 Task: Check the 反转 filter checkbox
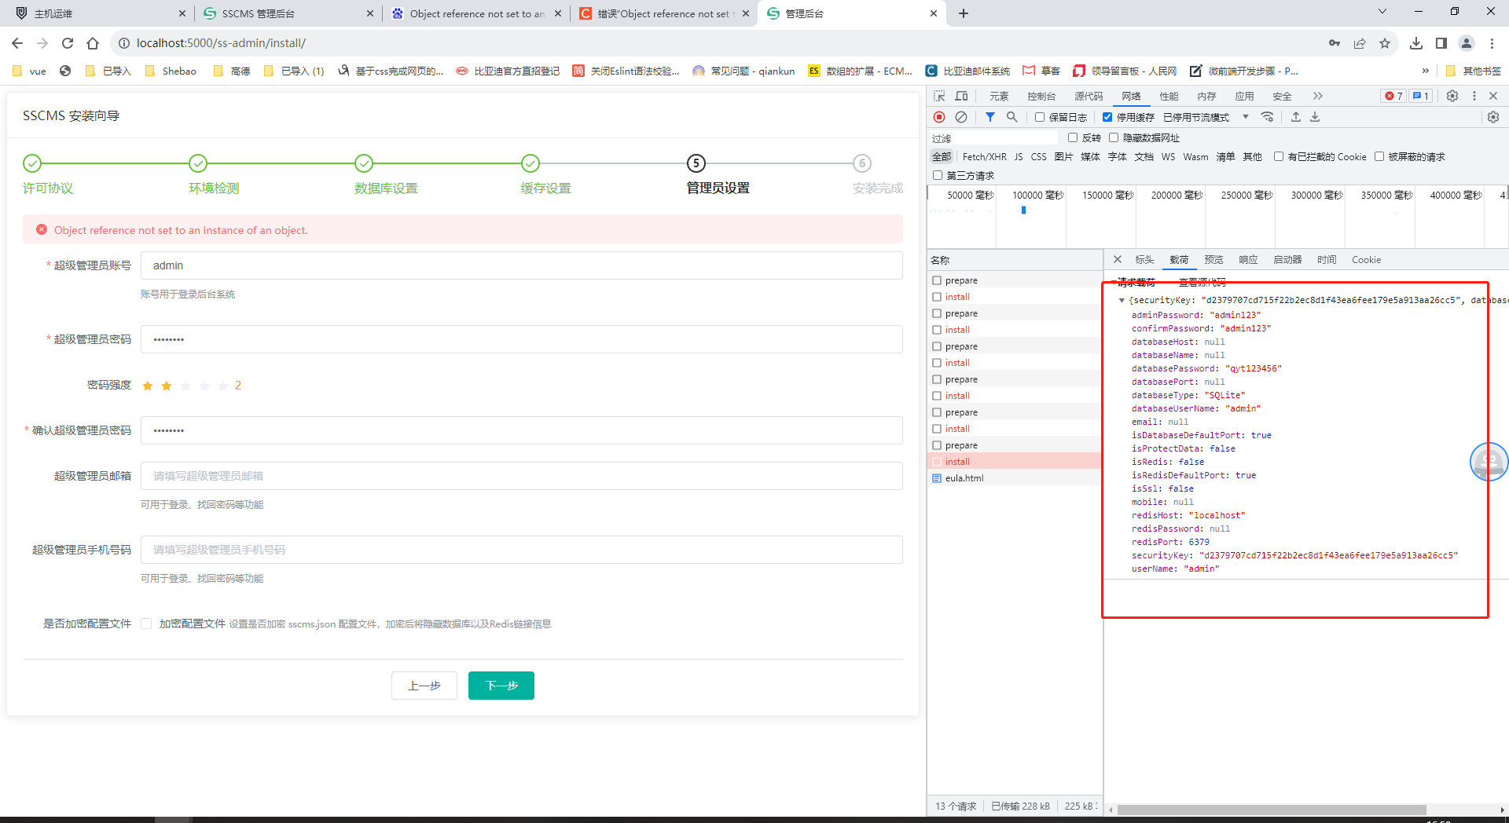coord(1073,137)
